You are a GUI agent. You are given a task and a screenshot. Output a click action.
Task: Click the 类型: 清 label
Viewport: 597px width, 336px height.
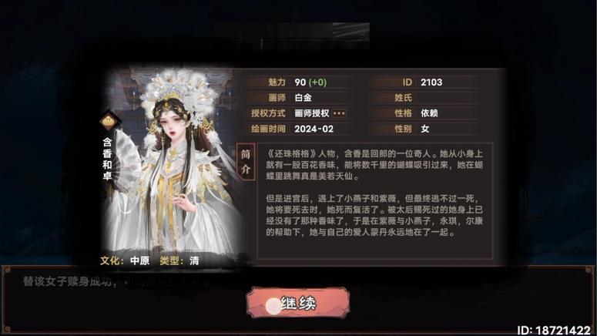coord(179,260)
